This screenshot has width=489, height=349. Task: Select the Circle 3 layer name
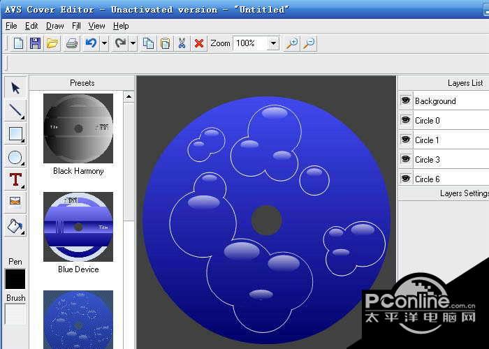point(428,160)
